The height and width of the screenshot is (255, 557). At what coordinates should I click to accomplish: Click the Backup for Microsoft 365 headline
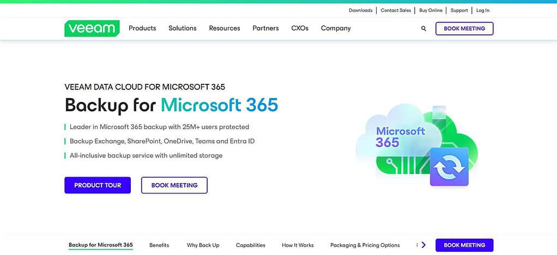[171, 105]
